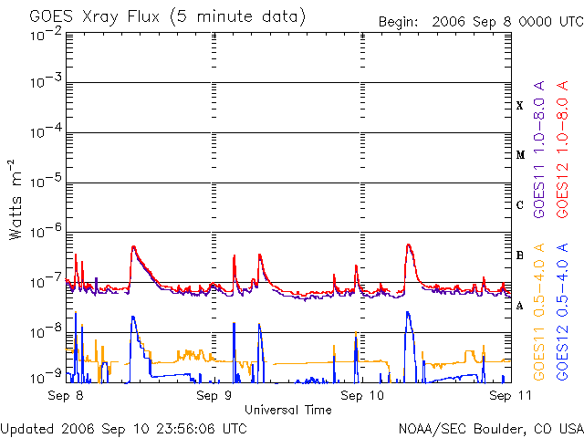Screen dimensions: 584x438
Task: Click the X flare class label
Action: pos(520,106)
